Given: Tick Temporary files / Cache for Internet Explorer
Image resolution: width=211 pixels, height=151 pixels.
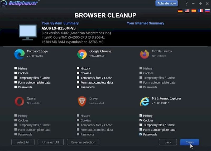Looking at the screenshot, I should [141, 125].
